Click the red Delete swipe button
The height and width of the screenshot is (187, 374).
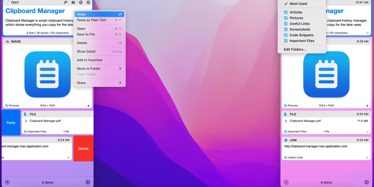(83, 149)
